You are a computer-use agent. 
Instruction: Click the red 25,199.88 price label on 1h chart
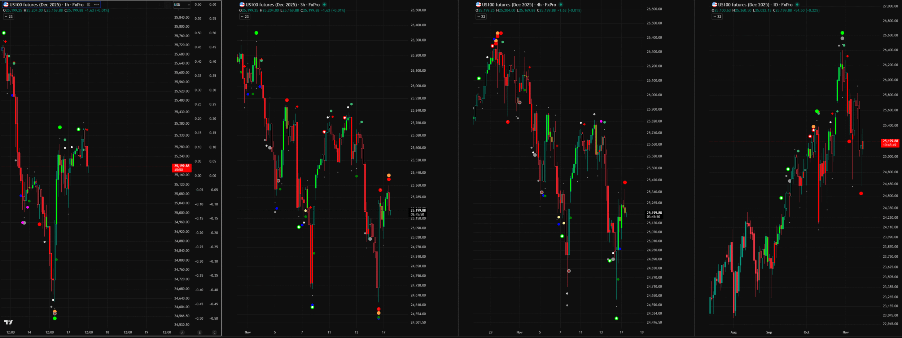point(182,168)
